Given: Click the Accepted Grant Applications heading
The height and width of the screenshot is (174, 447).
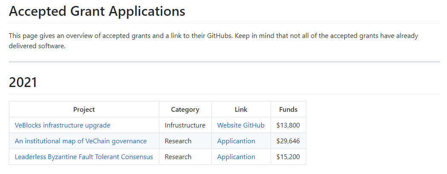Looking at the screenshot, I should pos(97,12).
